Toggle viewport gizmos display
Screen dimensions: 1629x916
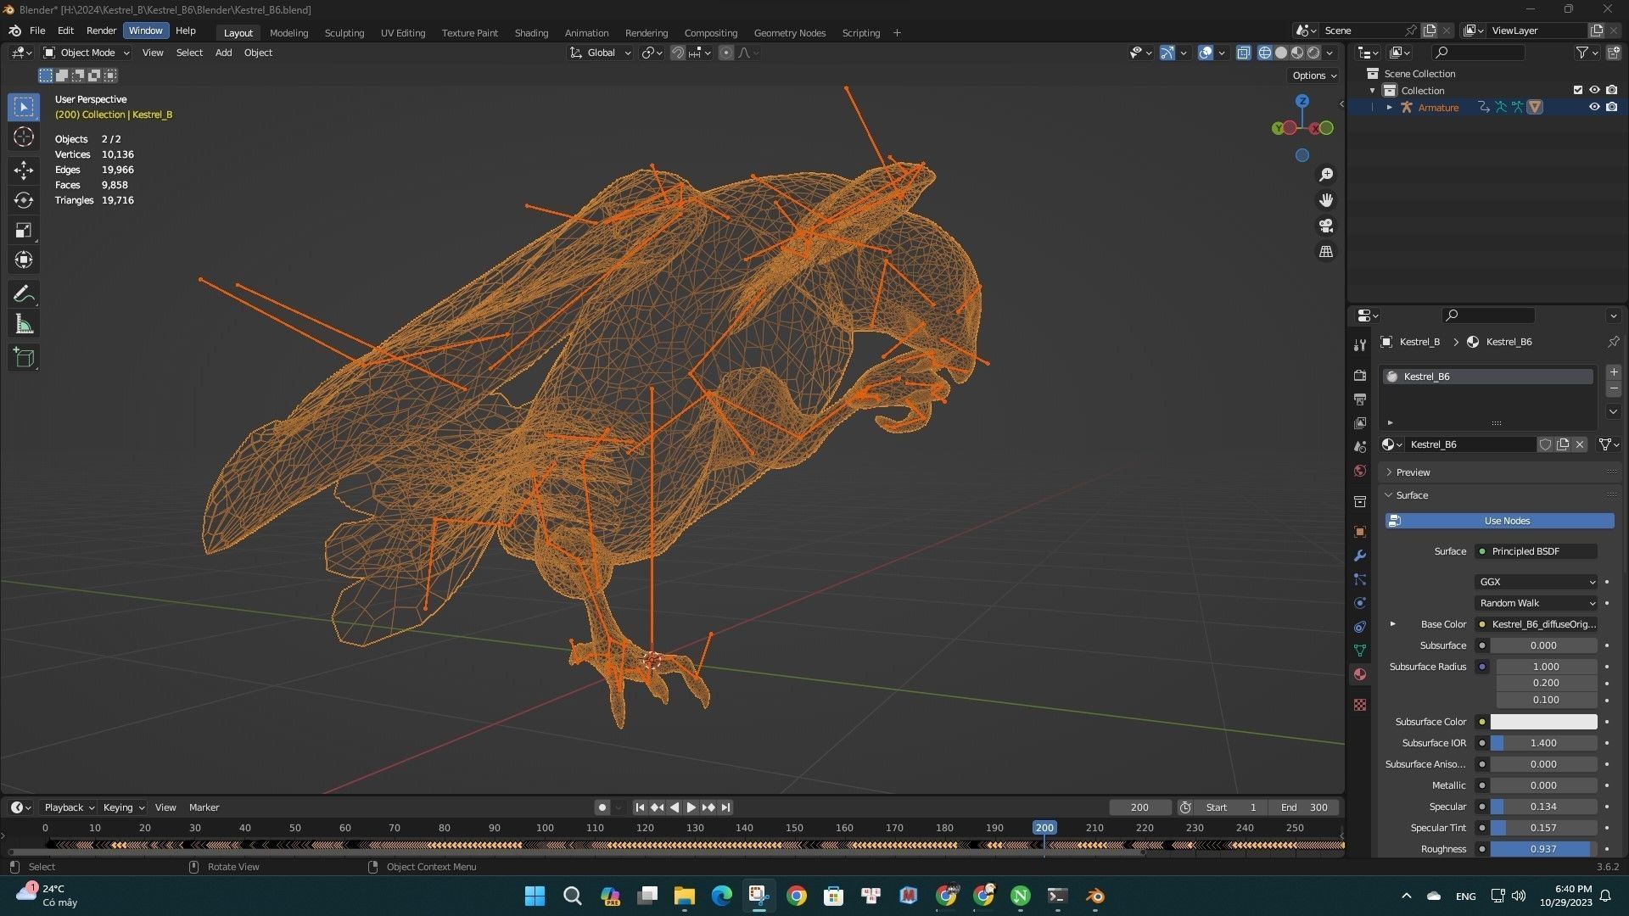tap(1167, 53)
